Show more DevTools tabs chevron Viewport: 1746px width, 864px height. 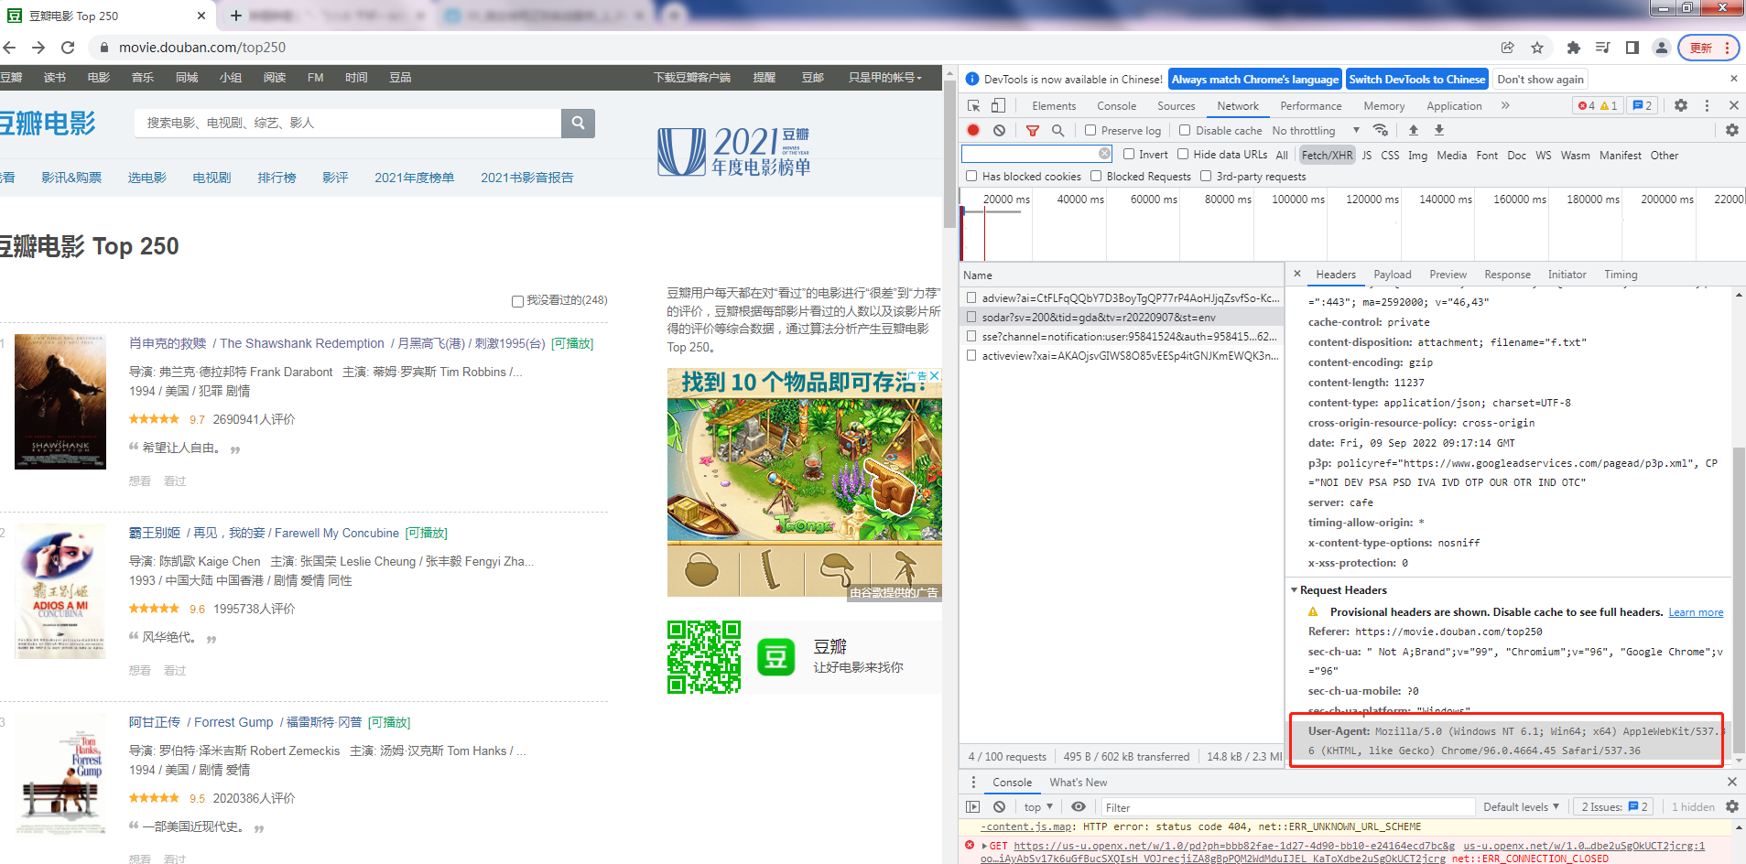1505,106
